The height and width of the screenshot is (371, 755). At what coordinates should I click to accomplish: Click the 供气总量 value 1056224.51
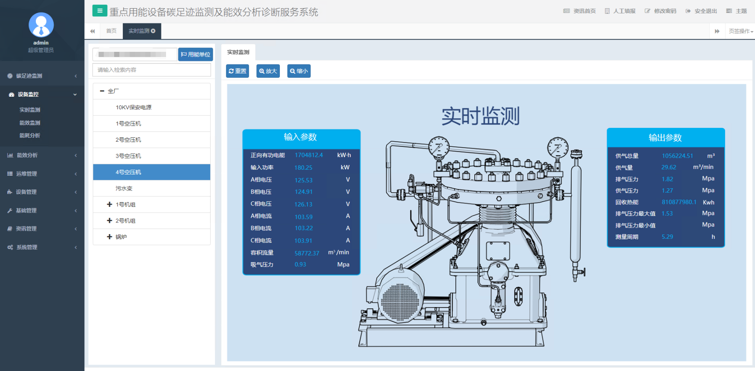pyautogui.click(x=678, y=156)
